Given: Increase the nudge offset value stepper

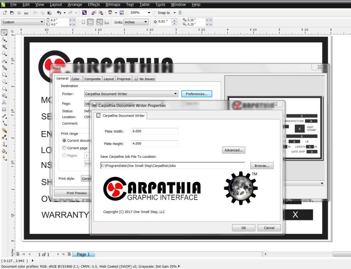Looking at the screenshot, I should tap(174, 20).
